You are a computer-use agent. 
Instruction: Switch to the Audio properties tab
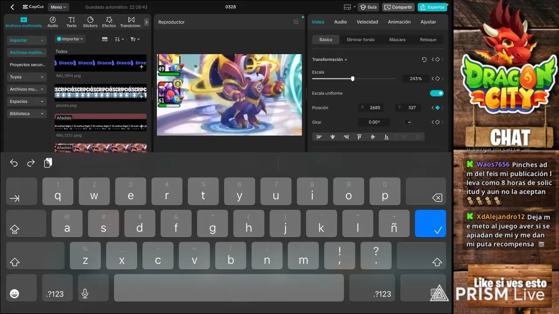point(340,22)
